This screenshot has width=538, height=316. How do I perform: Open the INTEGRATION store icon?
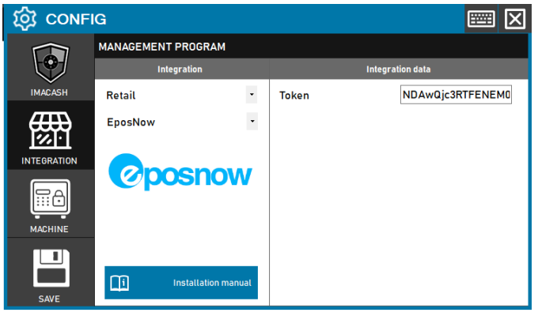pos(49,129)
